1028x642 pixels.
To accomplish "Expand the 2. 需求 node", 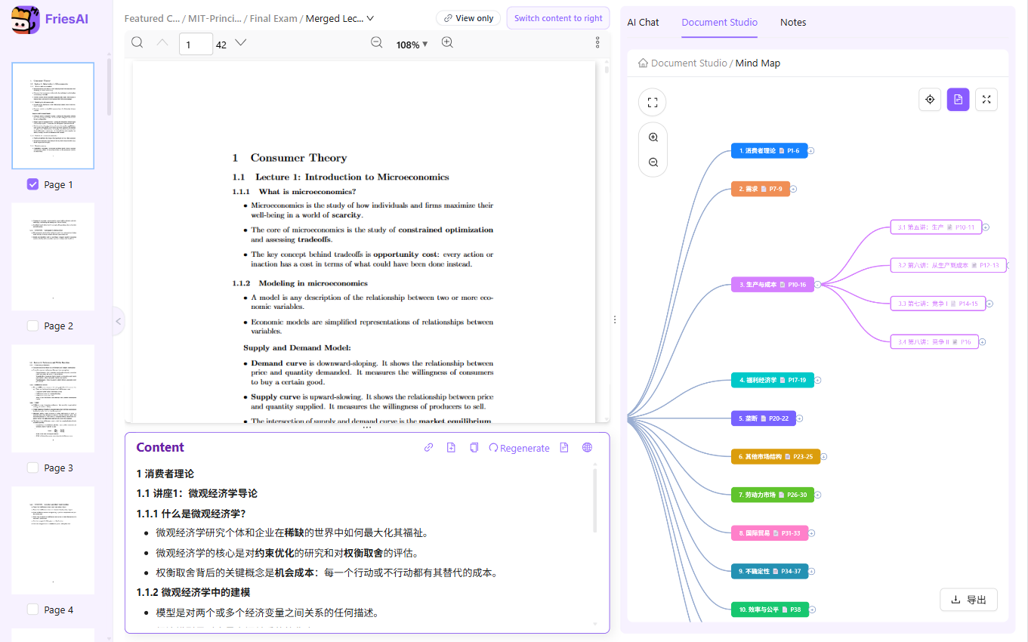I will 793,189.
